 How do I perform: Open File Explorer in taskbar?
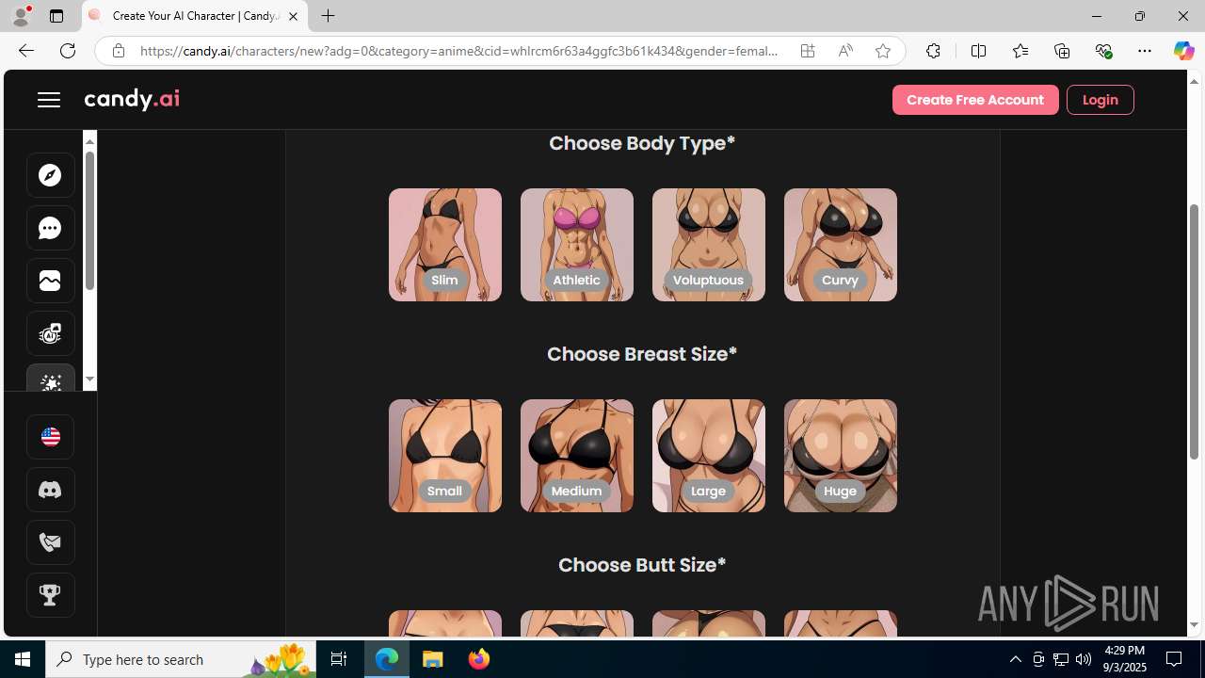coord(433,659)
